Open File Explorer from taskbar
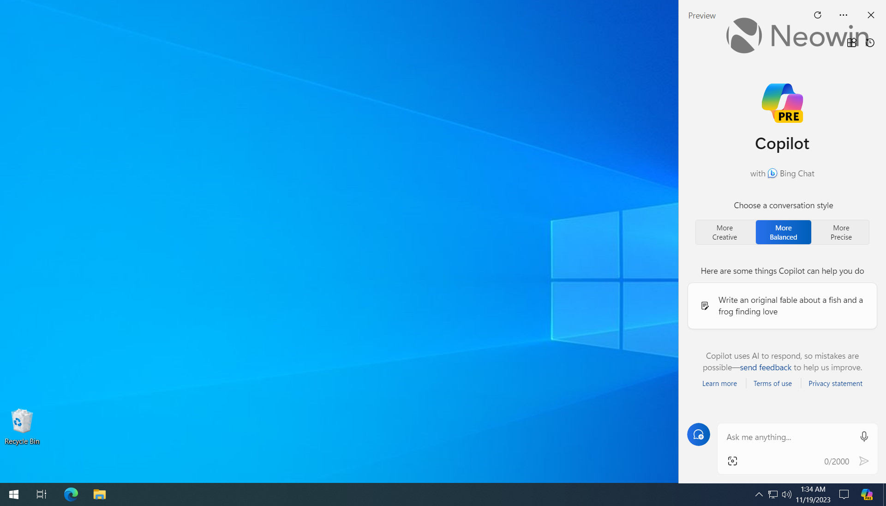The height and width of the screenshot is (506, 886). tap(99, 494)
